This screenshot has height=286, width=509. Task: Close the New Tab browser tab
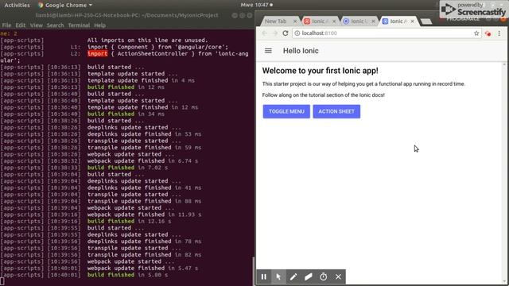click(295, 21)
